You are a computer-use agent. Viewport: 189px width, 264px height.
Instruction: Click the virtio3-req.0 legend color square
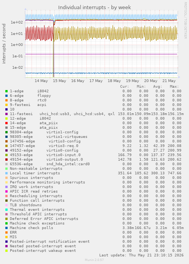6,146
